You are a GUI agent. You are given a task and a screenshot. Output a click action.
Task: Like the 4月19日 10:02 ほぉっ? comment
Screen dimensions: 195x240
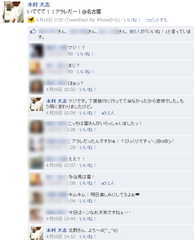[88, 89]
